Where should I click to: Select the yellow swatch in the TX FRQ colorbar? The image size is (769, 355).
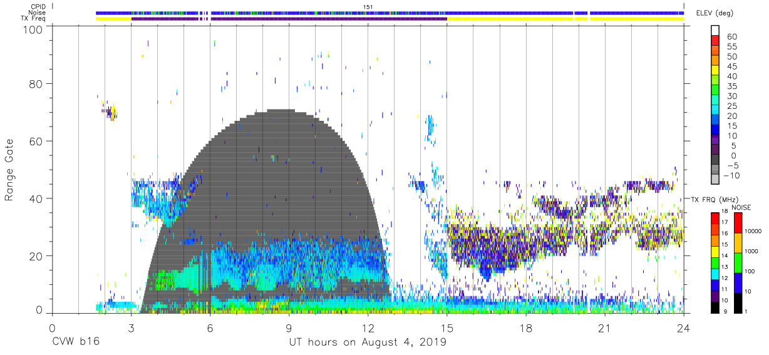(715, 252)
